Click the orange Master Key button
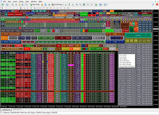The height and width of the screenshot is (115, 159). pyautogui.click(x=5, y=38)
